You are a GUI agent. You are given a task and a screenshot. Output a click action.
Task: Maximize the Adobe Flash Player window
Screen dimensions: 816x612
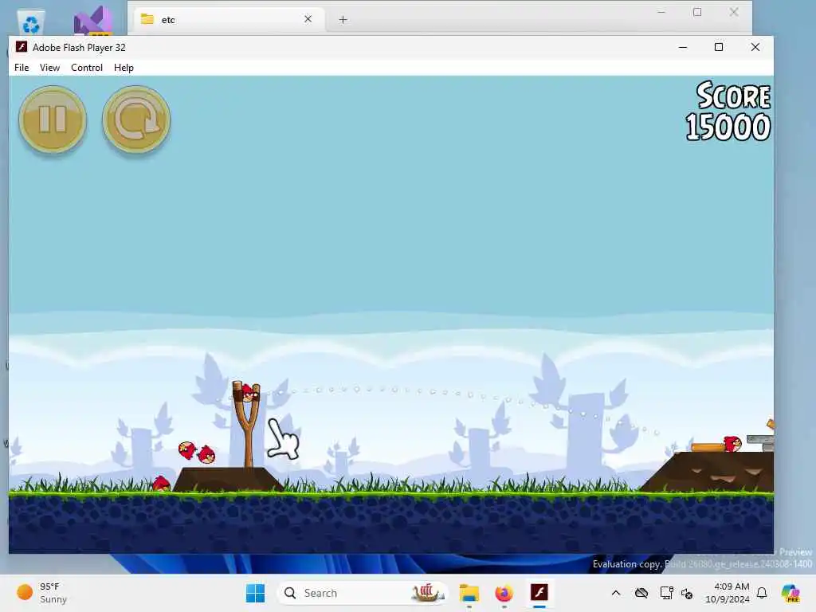point(719,47)
